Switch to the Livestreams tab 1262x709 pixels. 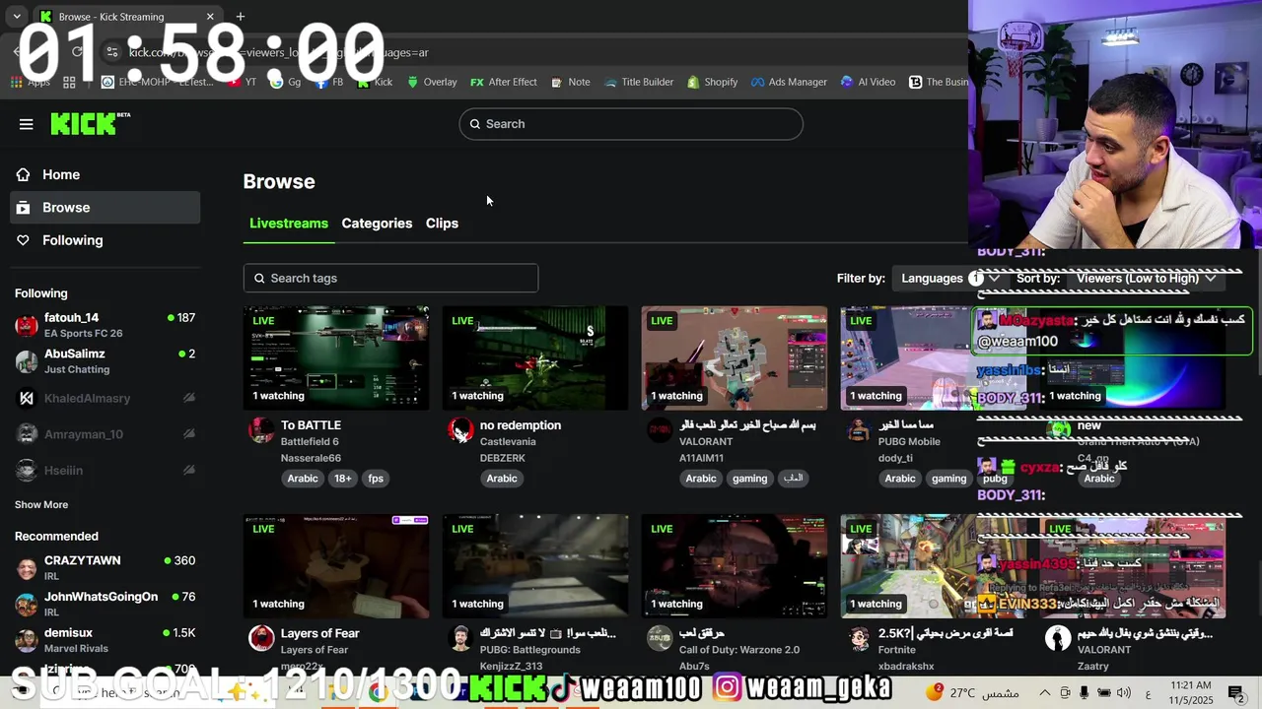(x=289, y=224)
